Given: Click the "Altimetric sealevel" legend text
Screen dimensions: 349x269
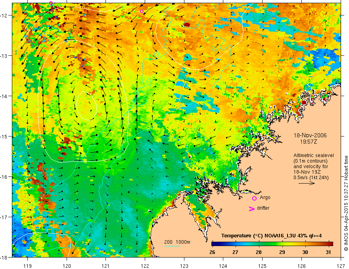Looking at the screenshot, I should click(314, 155).
